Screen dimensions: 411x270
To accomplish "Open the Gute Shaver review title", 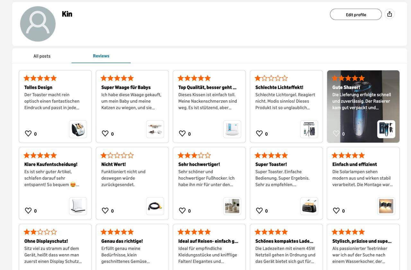I will (346, 87).
